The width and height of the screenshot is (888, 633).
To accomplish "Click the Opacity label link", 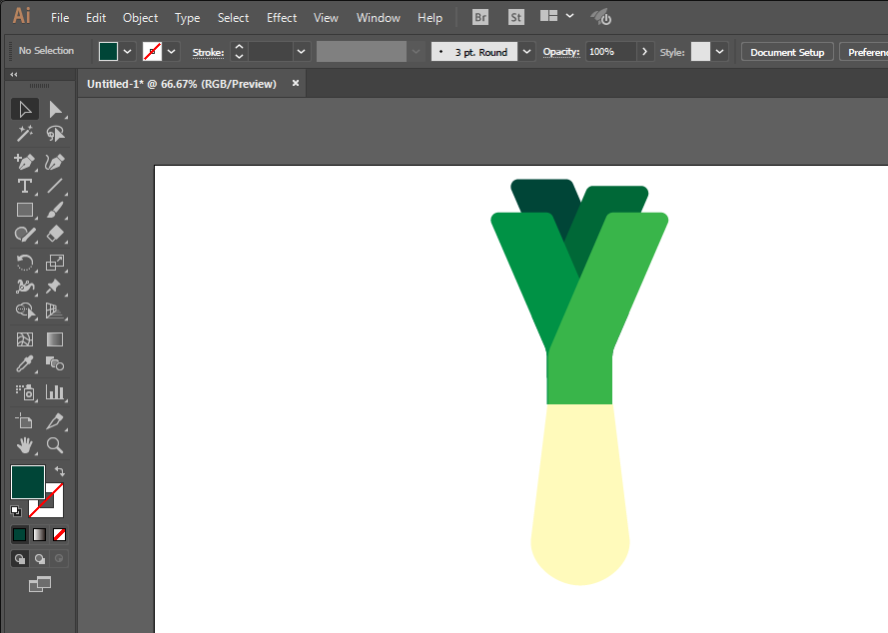I will (561, 52).
